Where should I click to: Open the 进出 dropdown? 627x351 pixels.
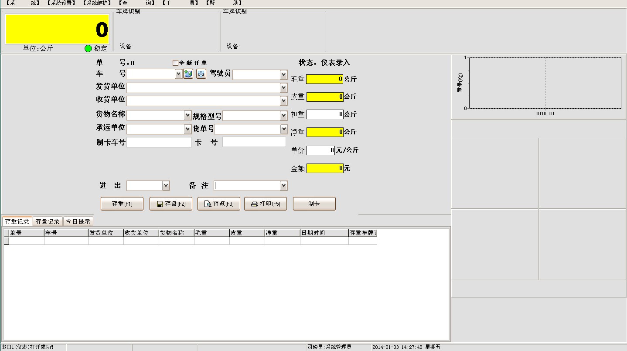coord(166,186)
